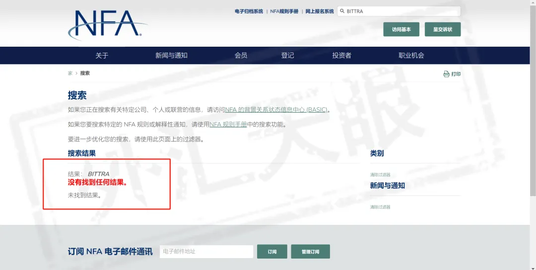Click the 搜索结果 heading
536x270 pixels.
82,153
